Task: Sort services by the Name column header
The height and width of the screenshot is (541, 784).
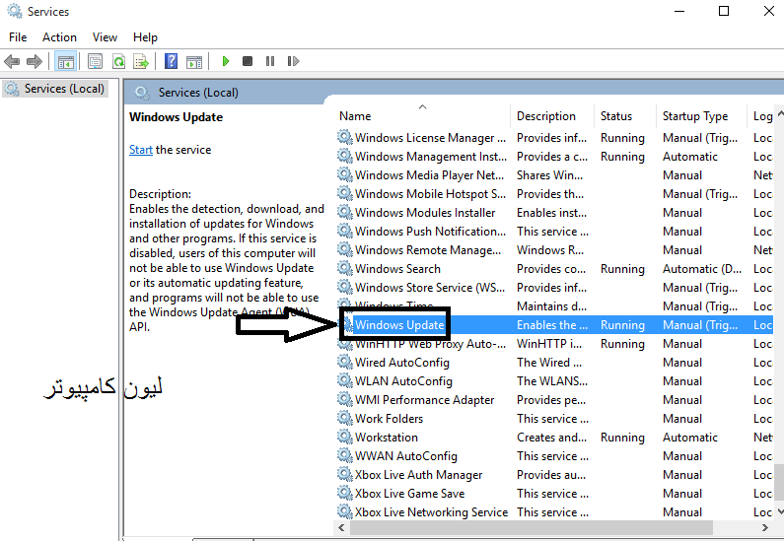Action: 355,116
